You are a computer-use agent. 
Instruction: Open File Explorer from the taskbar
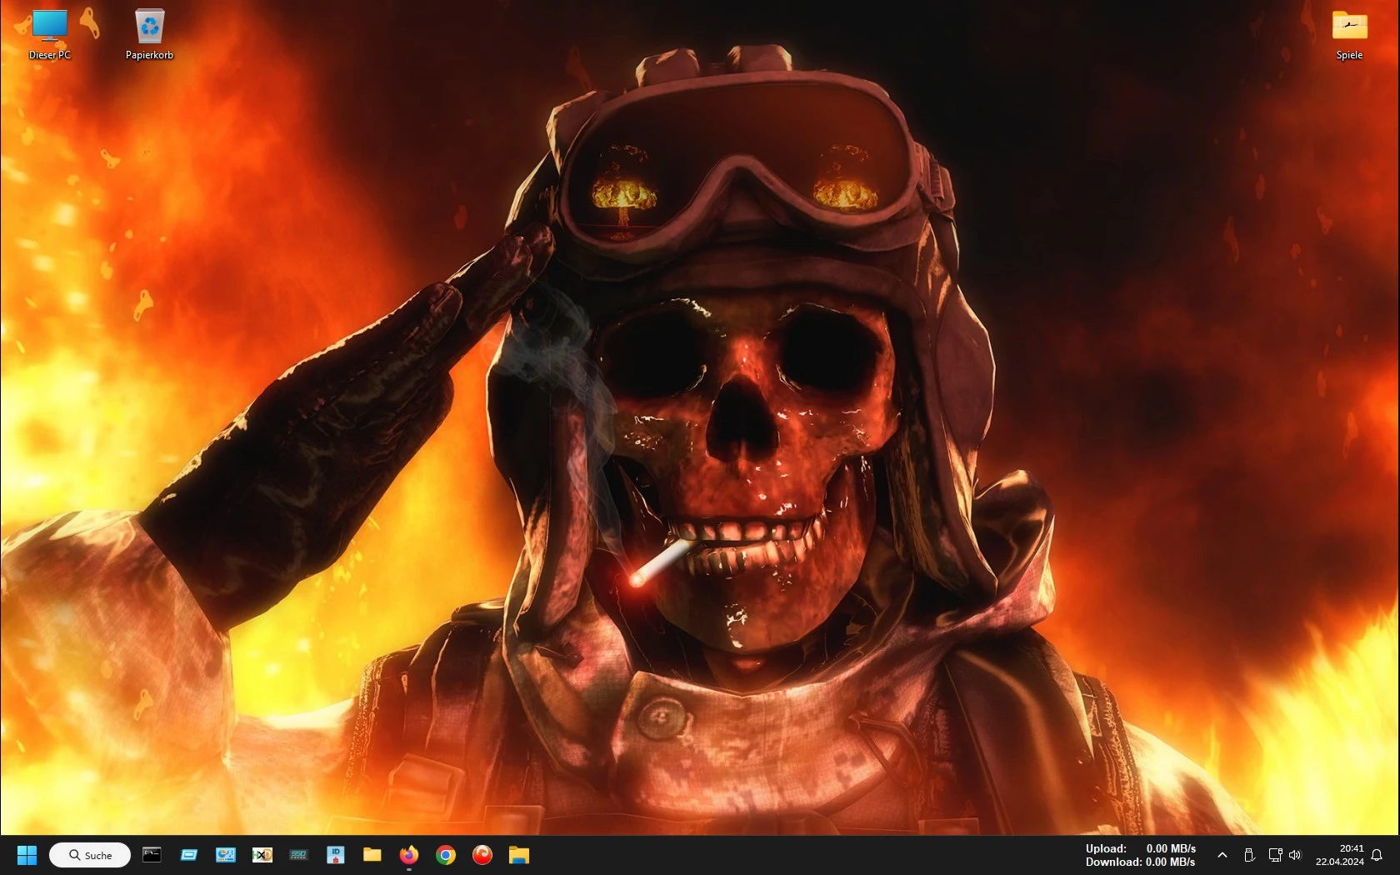[519, 855]
